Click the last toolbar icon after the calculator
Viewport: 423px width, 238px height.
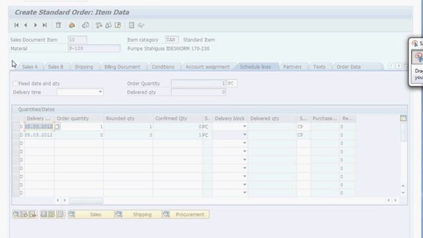coord(141,25)
